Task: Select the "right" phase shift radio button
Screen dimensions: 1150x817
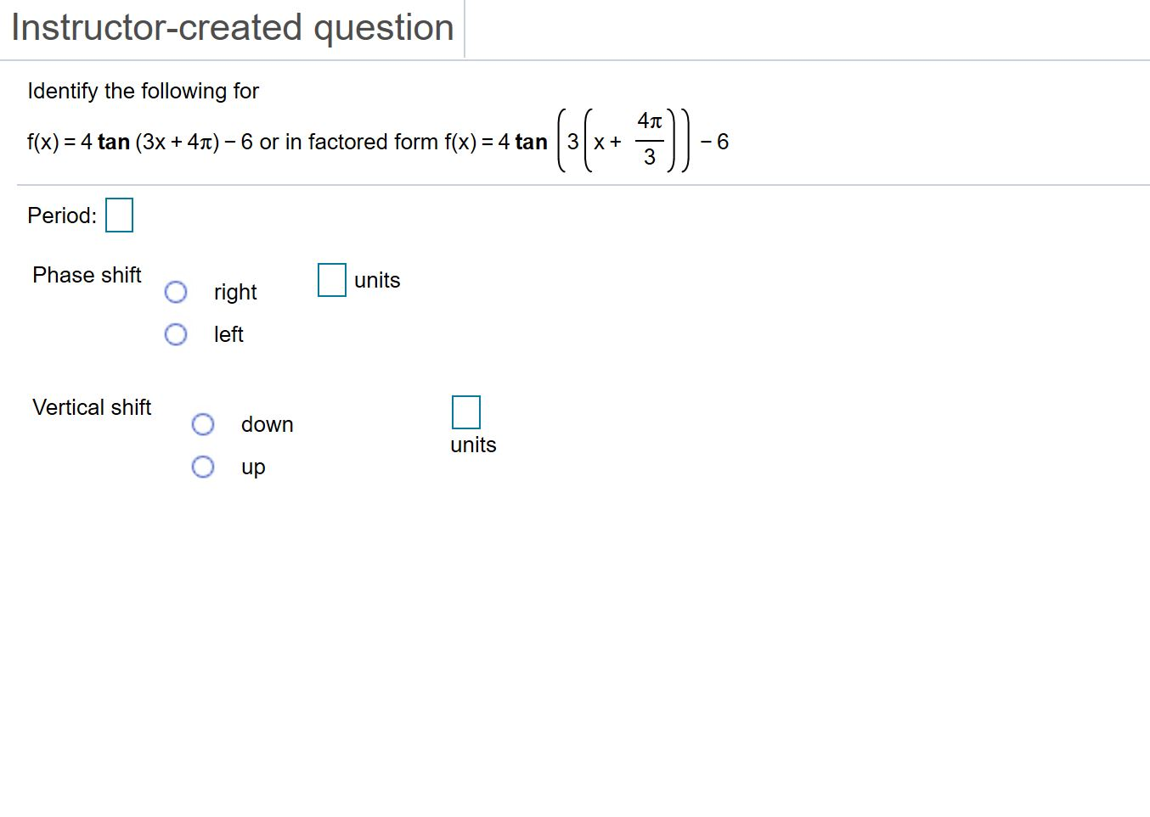Action: point(176,292)
